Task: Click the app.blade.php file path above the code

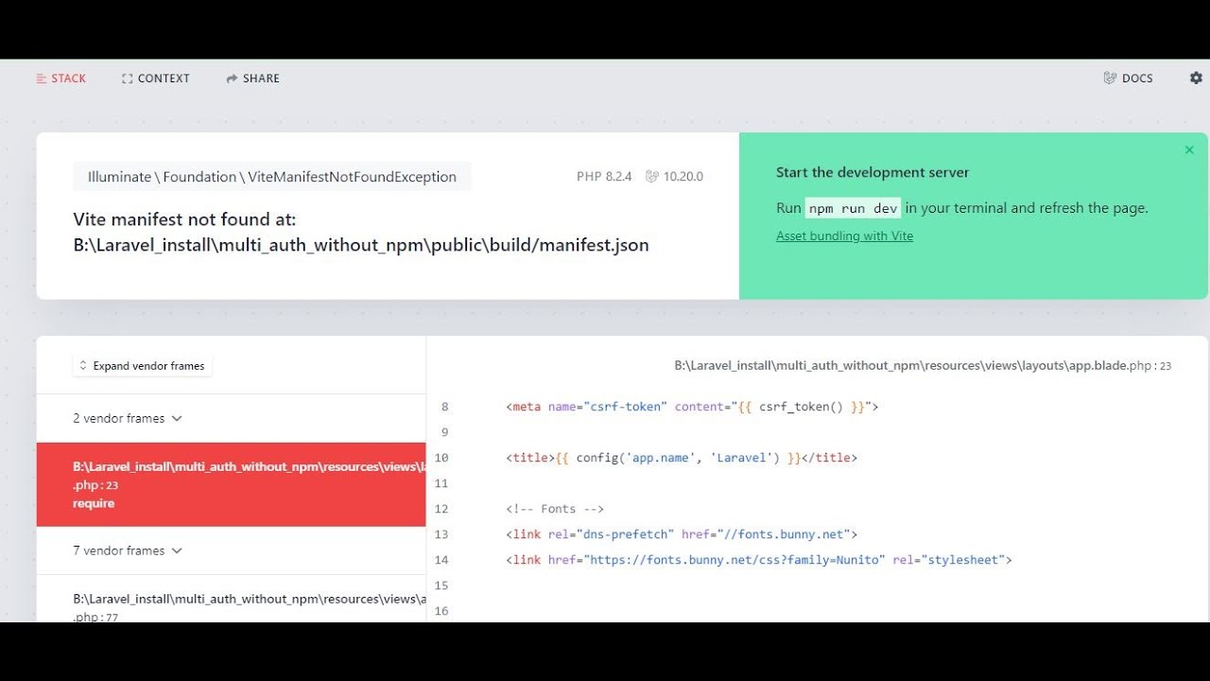Action: [923, 366]
